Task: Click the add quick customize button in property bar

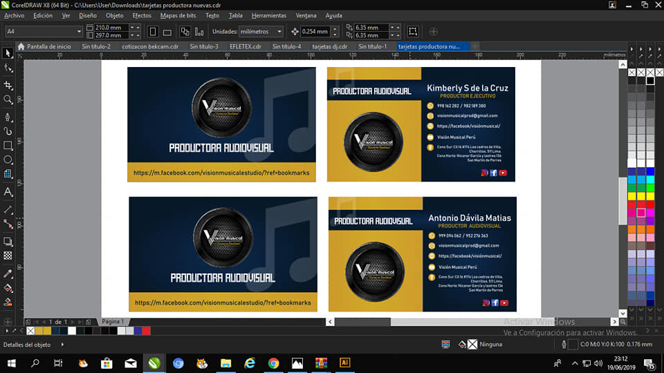Action: click(433, 32)
